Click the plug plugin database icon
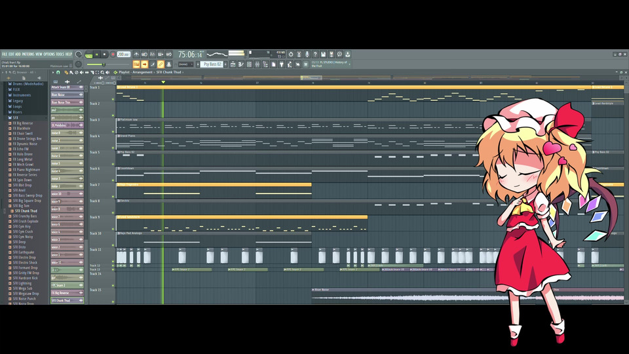Image resolution: width=629 pixels, height=354 pixels. (x=282, y=64)
